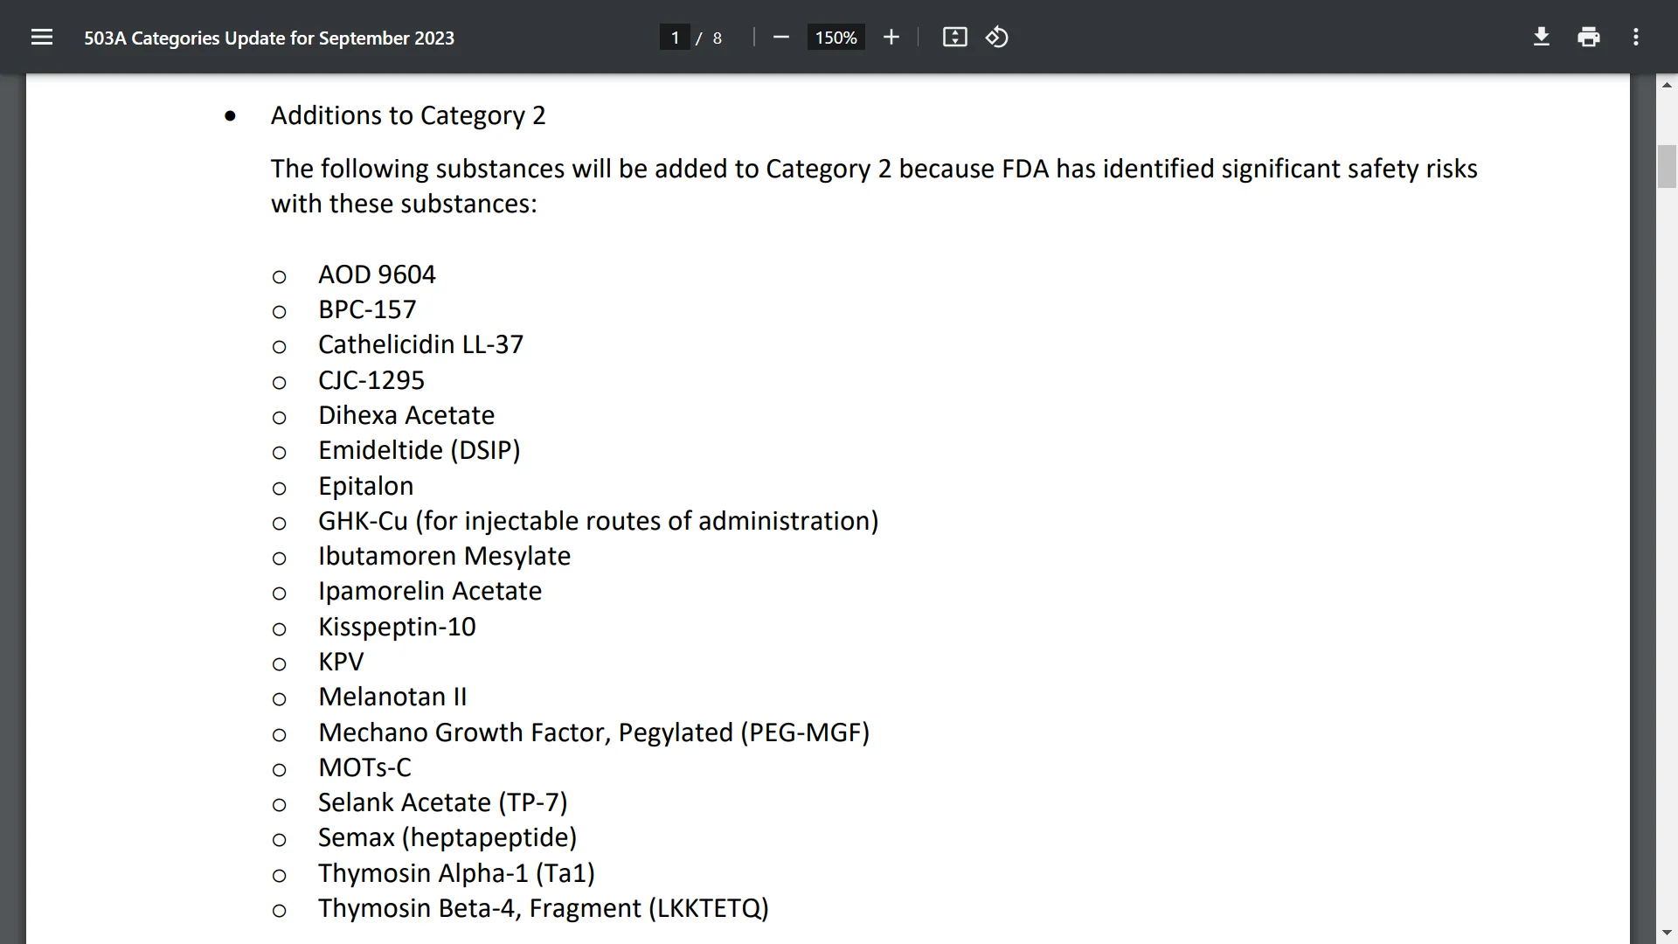The image size is (1678, 944).
Task: Click the 'BPC-157' list item
Action: (x=367, y=309)
